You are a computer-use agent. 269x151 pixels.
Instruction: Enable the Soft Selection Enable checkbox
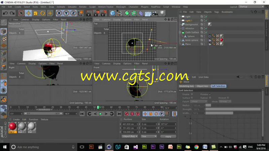click(x=192, y=94)
